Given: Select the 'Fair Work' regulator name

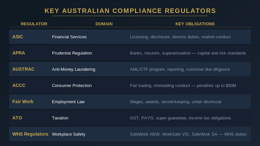Looking at the screenshot, I should pyautogui.click(x=23, y=102).
